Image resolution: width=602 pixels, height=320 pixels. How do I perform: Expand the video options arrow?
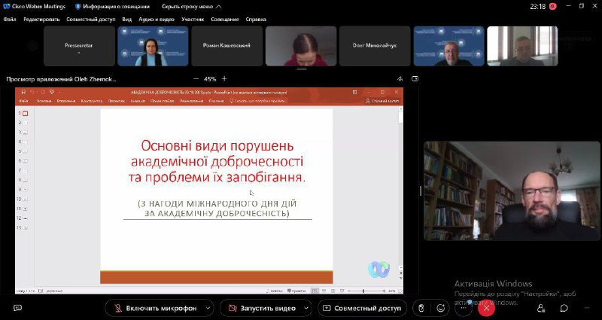point(305,308)
